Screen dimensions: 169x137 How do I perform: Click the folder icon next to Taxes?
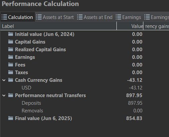(x=11, y=72)
